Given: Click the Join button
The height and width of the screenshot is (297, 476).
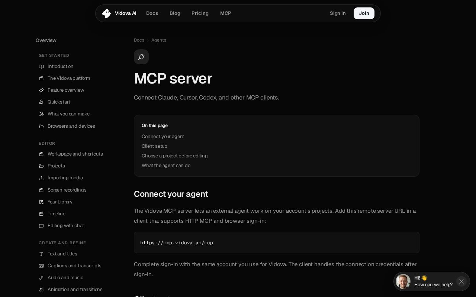Looking at the screenshot, I should pos(364,13).
